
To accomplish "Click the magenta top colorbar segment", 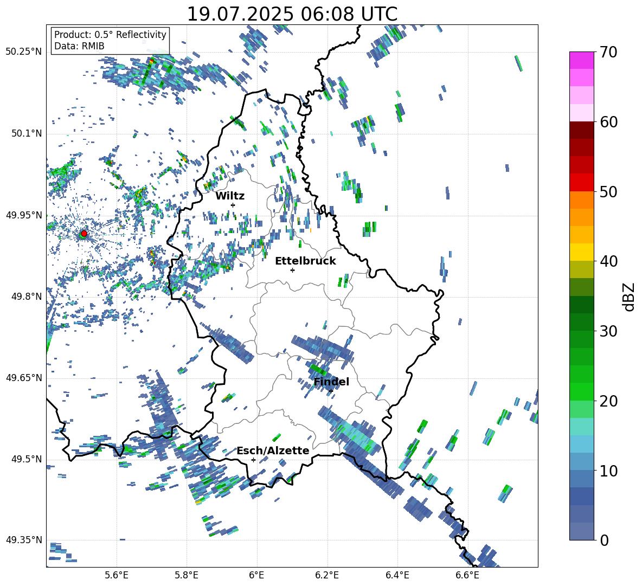I will (581, 61).
